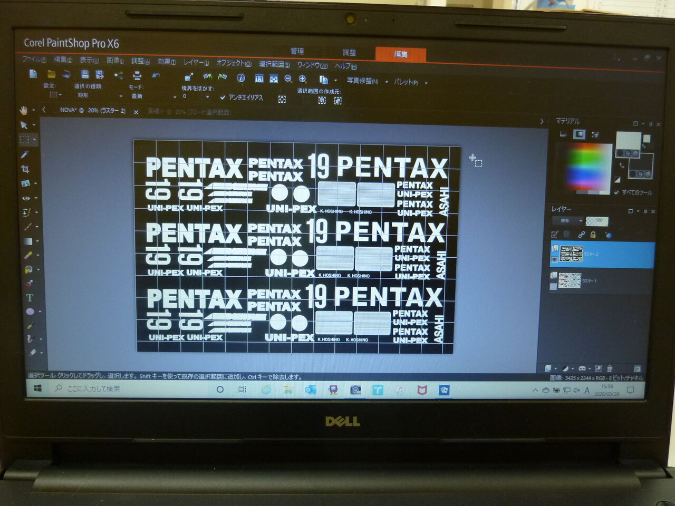This screenshot has height=506, width=675.
Task: Open the 境界をぼかす value dropdown
Action: tap(207, 97)
